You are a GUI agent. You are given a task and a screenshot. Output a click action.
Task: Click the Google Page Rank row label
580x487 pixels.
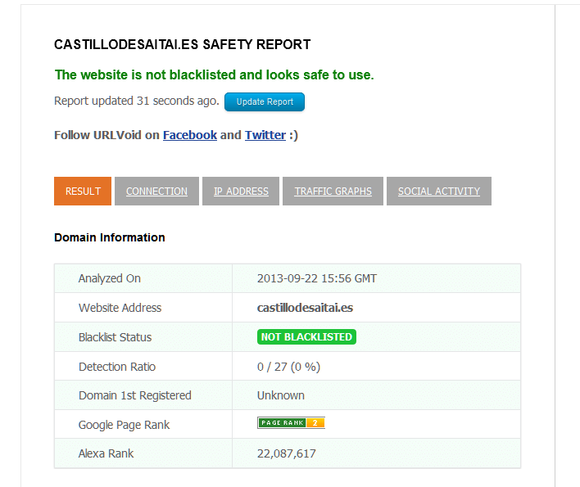(x=124, y=425)
